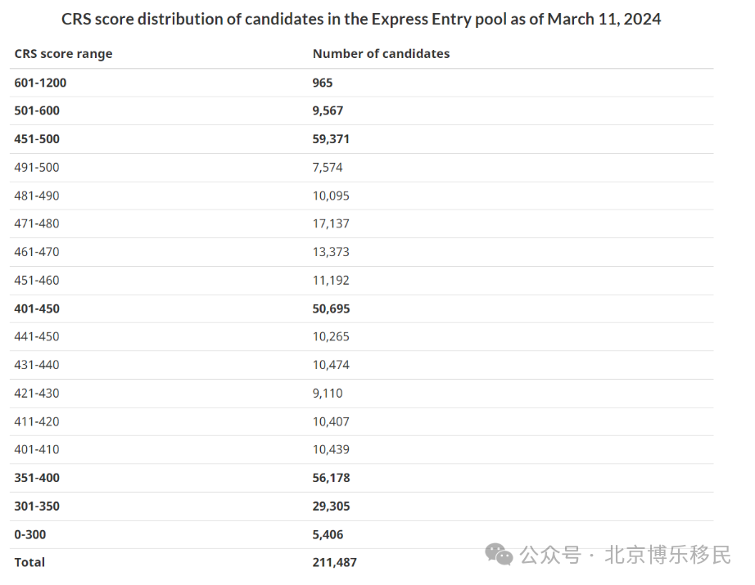
Task: Select the 421-430 range cell
Action: (x=37, y=394)
